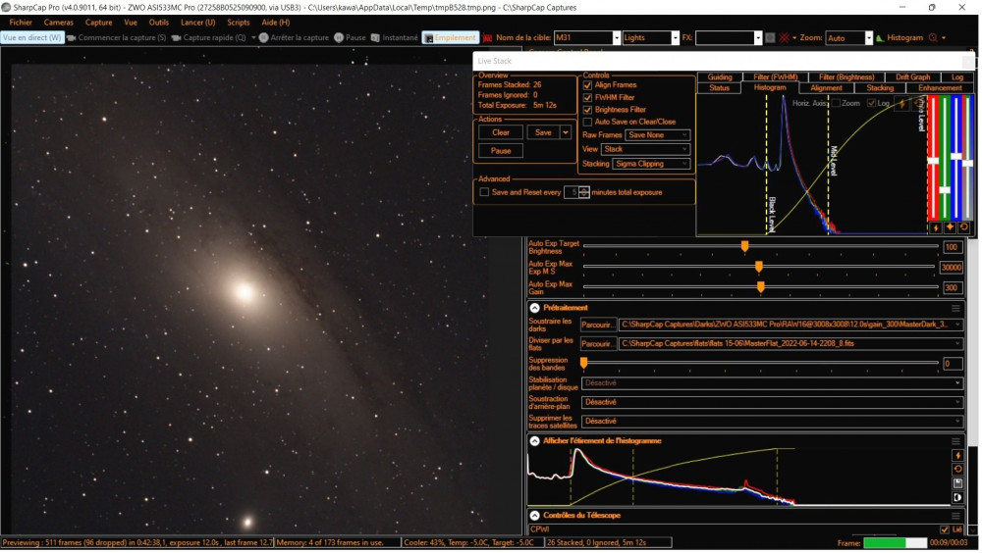The height and width of the screenshot is (553, 982).
Task: Open the Lights frame type dropdown
Action: [675, 37]
